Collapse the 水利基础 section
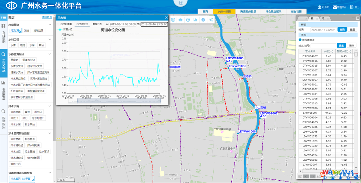Image resolution: width=361 pixels, height=183 pixels. (50, 25)
